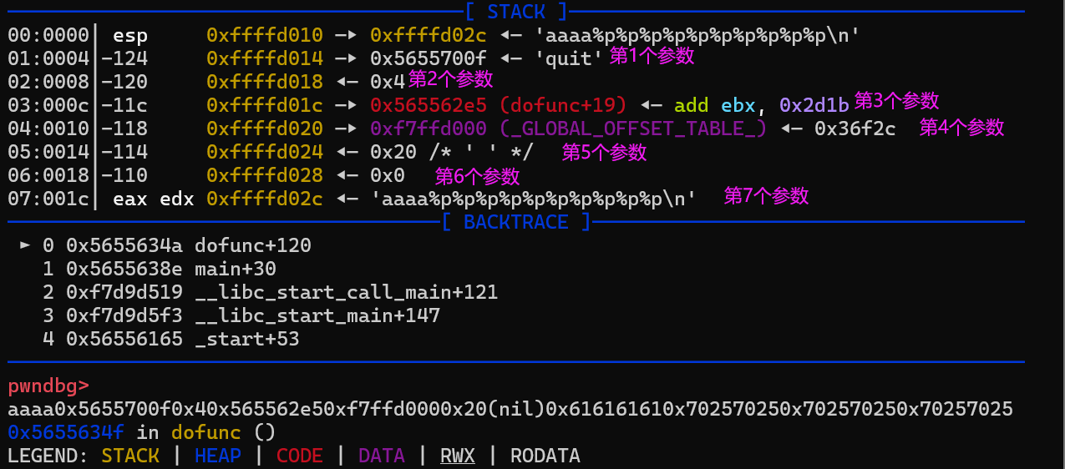
Task: Click RODATA in the legend
Action: coord(545,456)
